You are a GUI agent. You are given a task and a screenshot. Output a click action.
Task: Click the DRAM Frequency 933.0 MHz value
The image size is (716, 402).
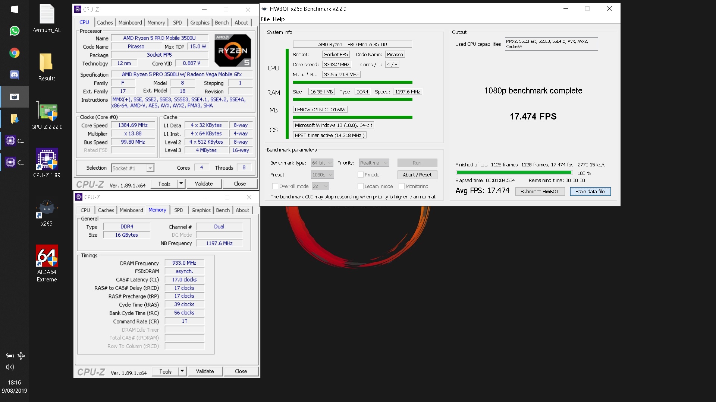click(x=184, y=263)
